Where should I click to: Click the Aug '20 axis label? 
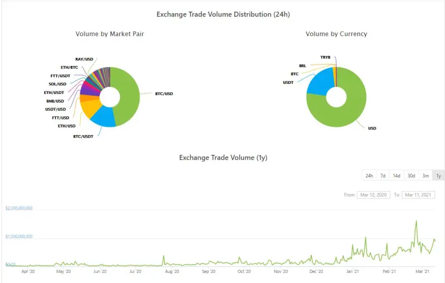pyautogui.click(x=172, y=271)
